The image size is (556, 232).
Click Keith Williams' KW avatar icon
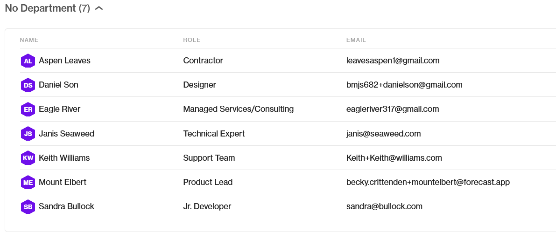(28, 158)
